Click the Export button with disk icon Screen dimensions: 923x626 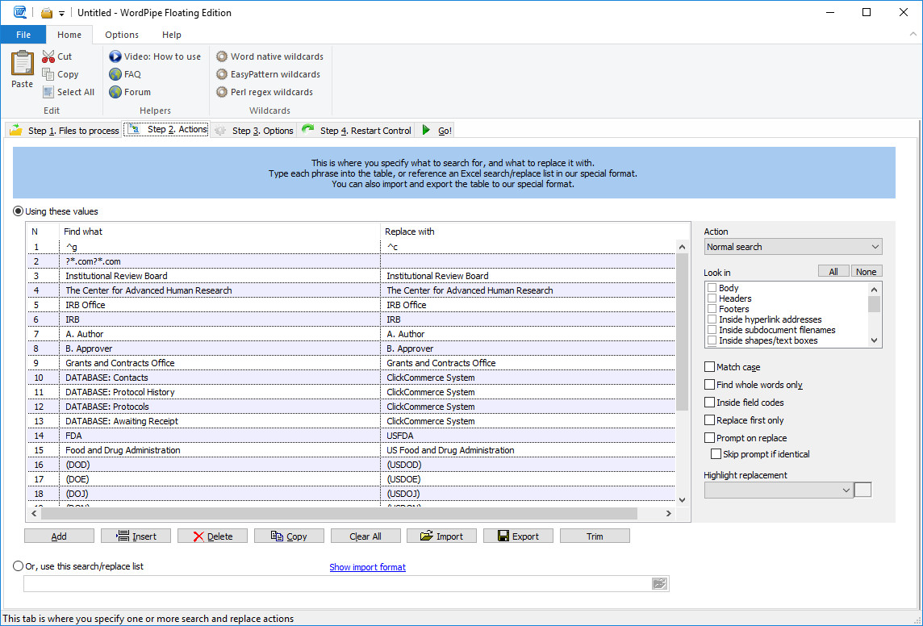(516, 536)
